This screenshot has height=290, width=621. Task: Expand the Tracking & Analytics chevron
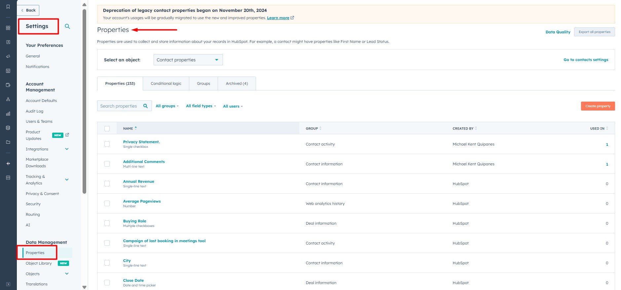click(67, 180)
